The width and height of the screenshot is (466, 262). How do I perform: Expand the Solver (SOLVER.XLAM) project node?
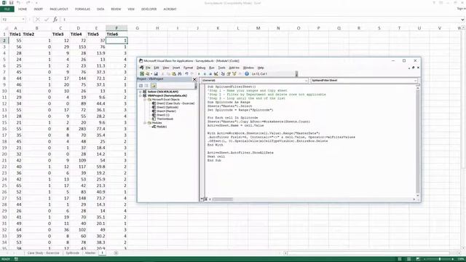coord(141,92)
